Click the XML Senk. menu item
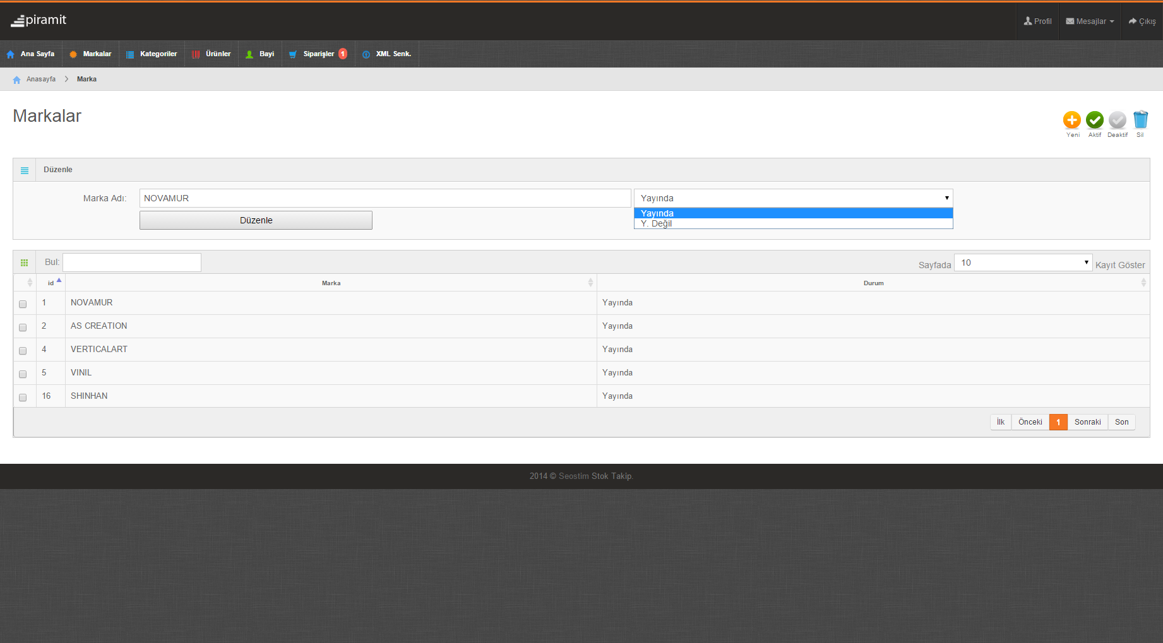Image resolution: width=1163 pixels, height=643 pixels. [x=386, y=54]
